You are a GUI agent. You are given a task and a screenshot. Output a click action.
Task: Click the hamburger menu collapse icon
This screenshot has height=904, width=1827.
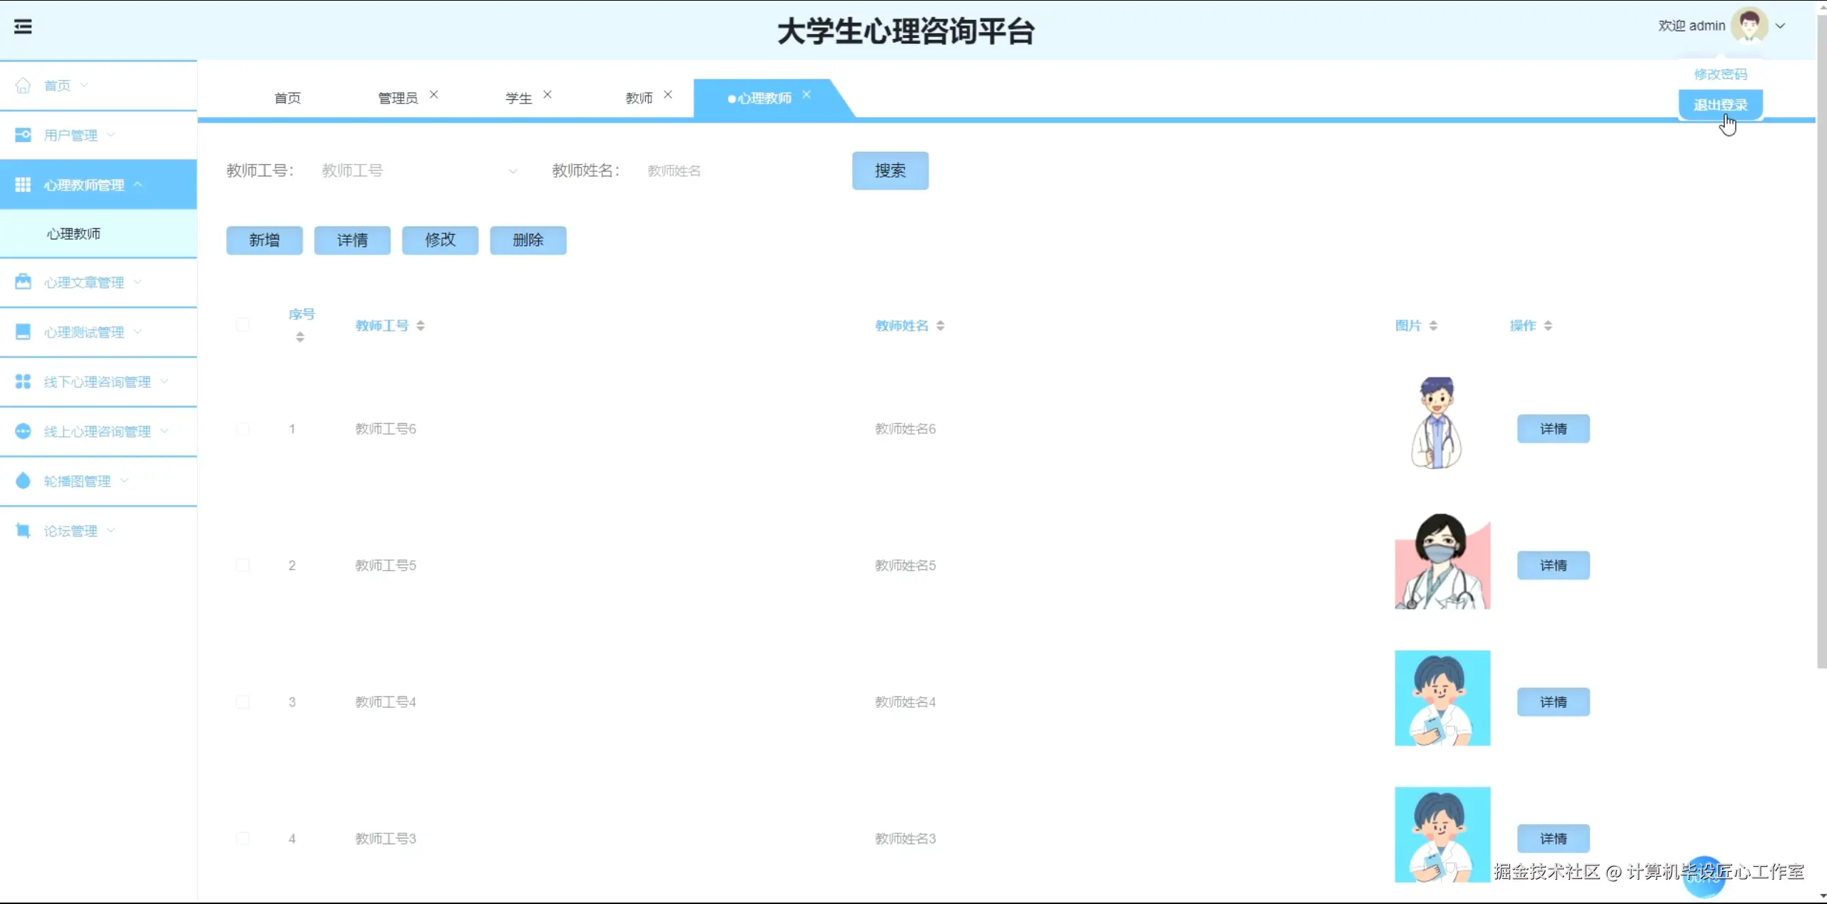pyautogui.click(x=23, y=27)
